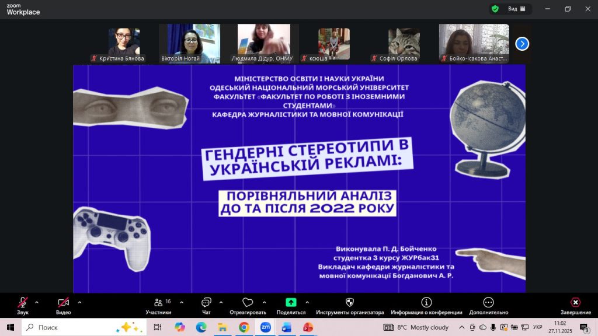
Task: Click the Отреагировать reactions heart icon
Action: [248, 303]
